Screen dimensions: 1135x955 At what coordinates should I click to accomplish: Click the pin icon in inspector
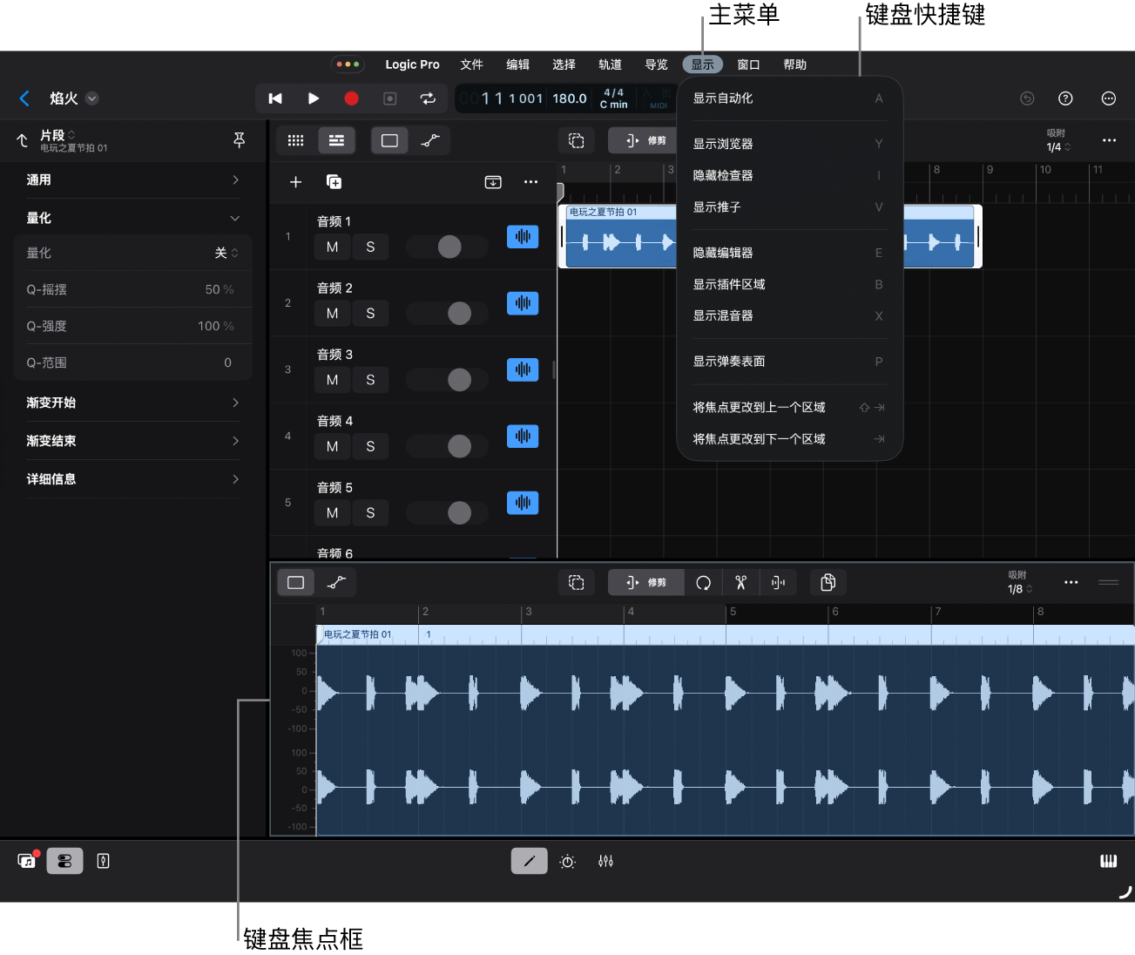240,140
